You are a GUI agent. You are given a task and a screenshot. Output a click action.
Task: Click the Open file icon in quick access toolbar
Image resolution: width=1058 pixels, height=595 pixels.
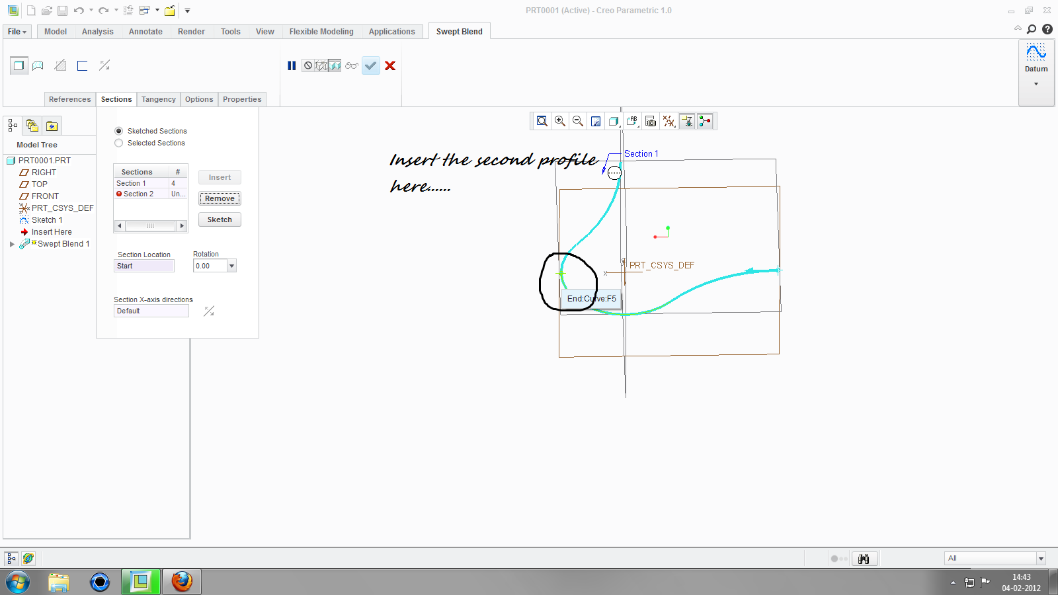[47, 11]
